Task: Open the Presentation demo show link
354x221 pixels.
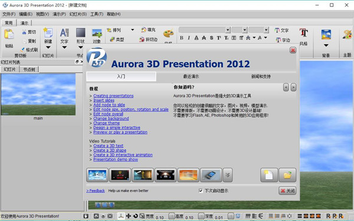Action: (x=116, y=160)
